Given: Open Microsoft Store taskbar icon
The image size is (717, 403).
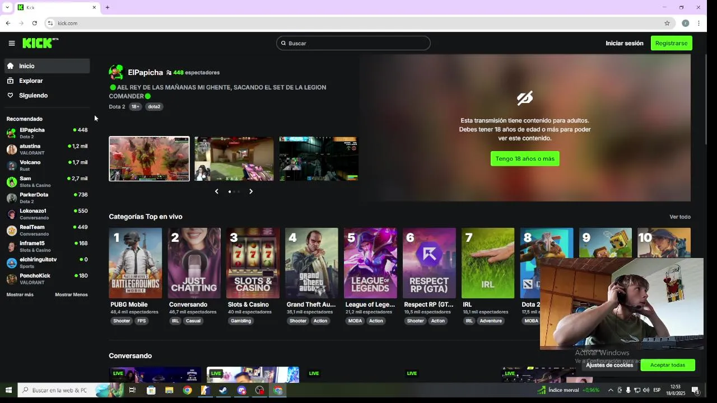Looking at the screenshot, I should coord(151,390).
